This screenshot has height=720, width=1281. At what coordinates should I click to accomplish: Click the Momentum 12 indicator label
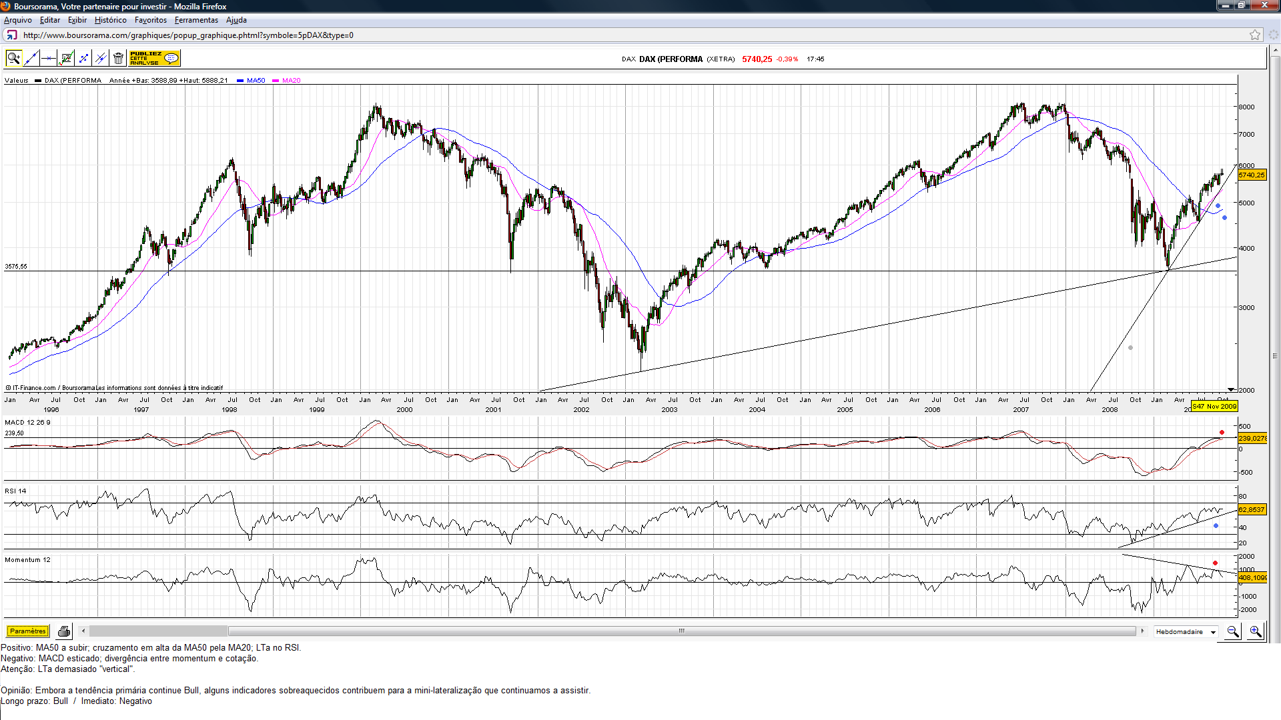click(x=27, y=560)
